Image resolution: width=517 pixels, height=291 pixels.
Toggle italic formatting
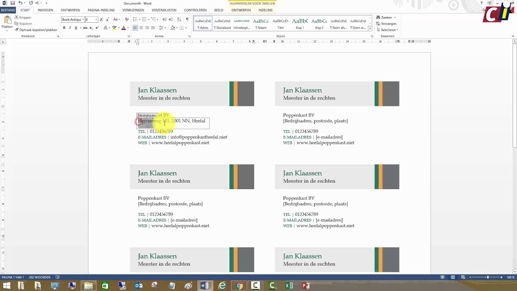point(70,28)
